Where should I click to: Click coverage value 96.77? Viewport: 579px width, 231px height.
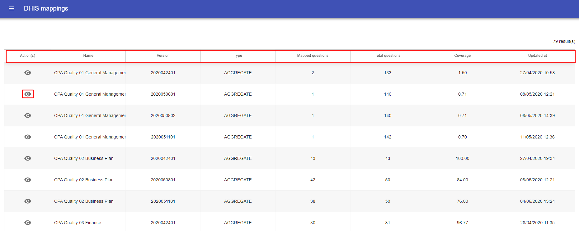(463, 223)
